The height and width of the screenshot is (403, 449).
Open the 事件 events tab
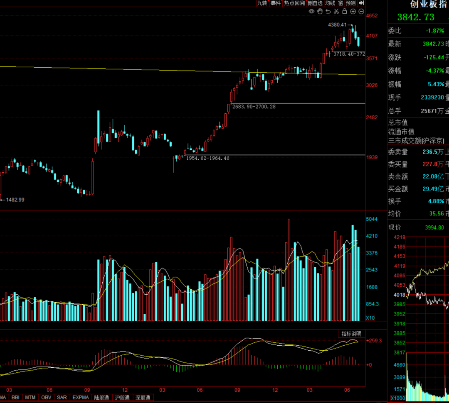click(276, 3)
